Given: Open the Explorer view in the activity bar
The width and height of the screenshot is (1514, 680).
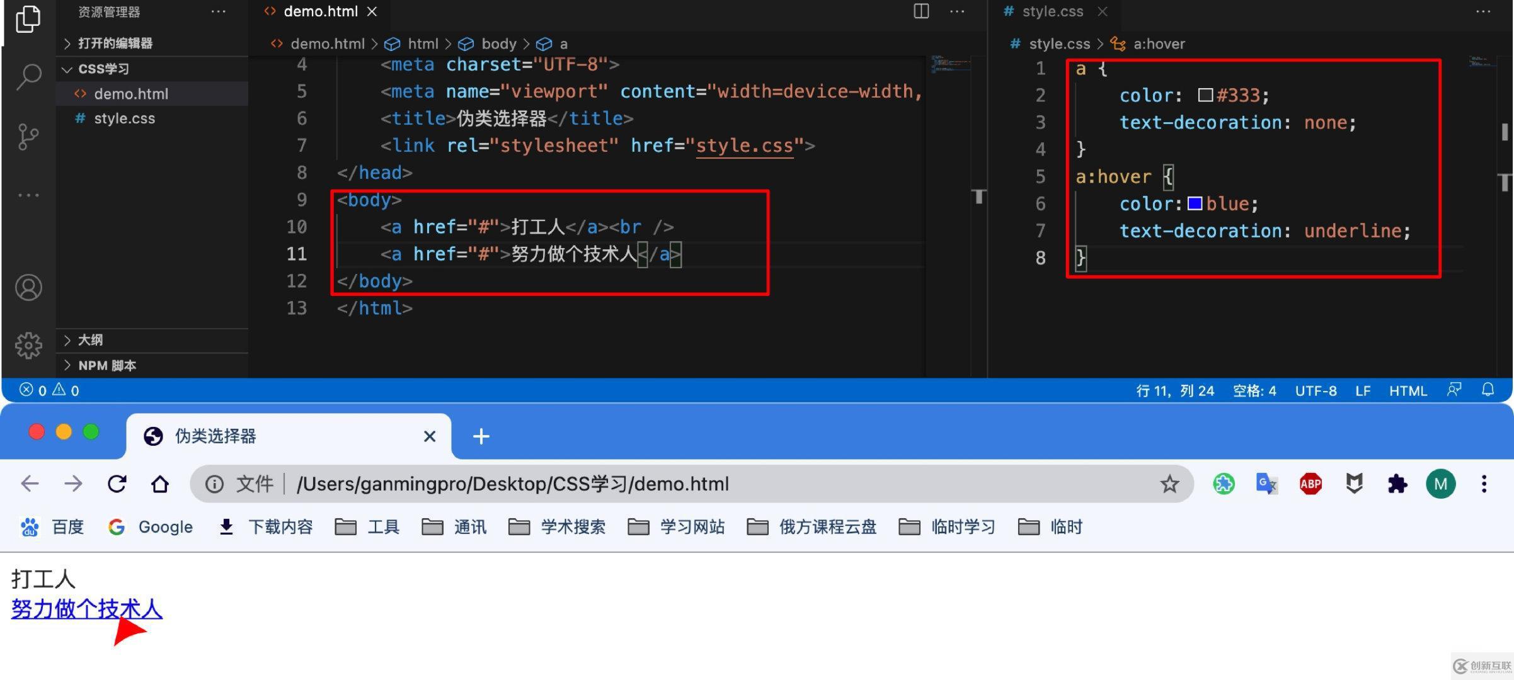Looking at the screenshot, I should (x=28, y=18).
